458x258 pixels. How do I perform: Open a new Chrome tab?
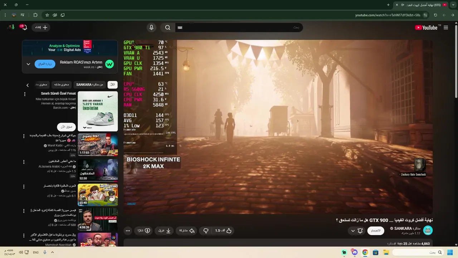[388, 5]
